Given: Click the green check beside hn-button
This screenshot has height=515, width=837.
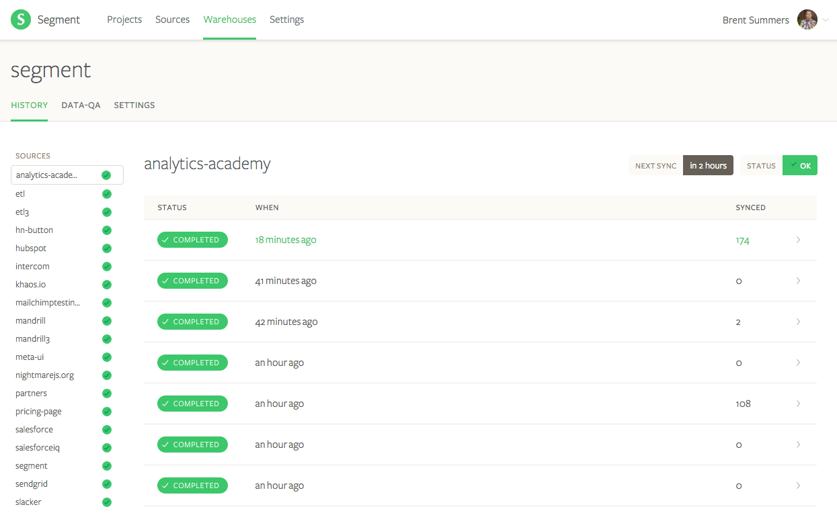Looking at the screenshot, I should point(106,230).
